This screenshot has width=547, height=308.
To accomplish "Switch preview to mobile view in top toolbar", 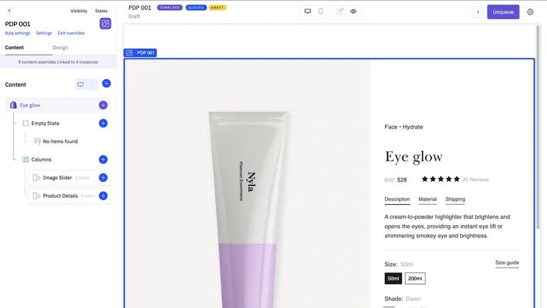I will tap(321, 11).
